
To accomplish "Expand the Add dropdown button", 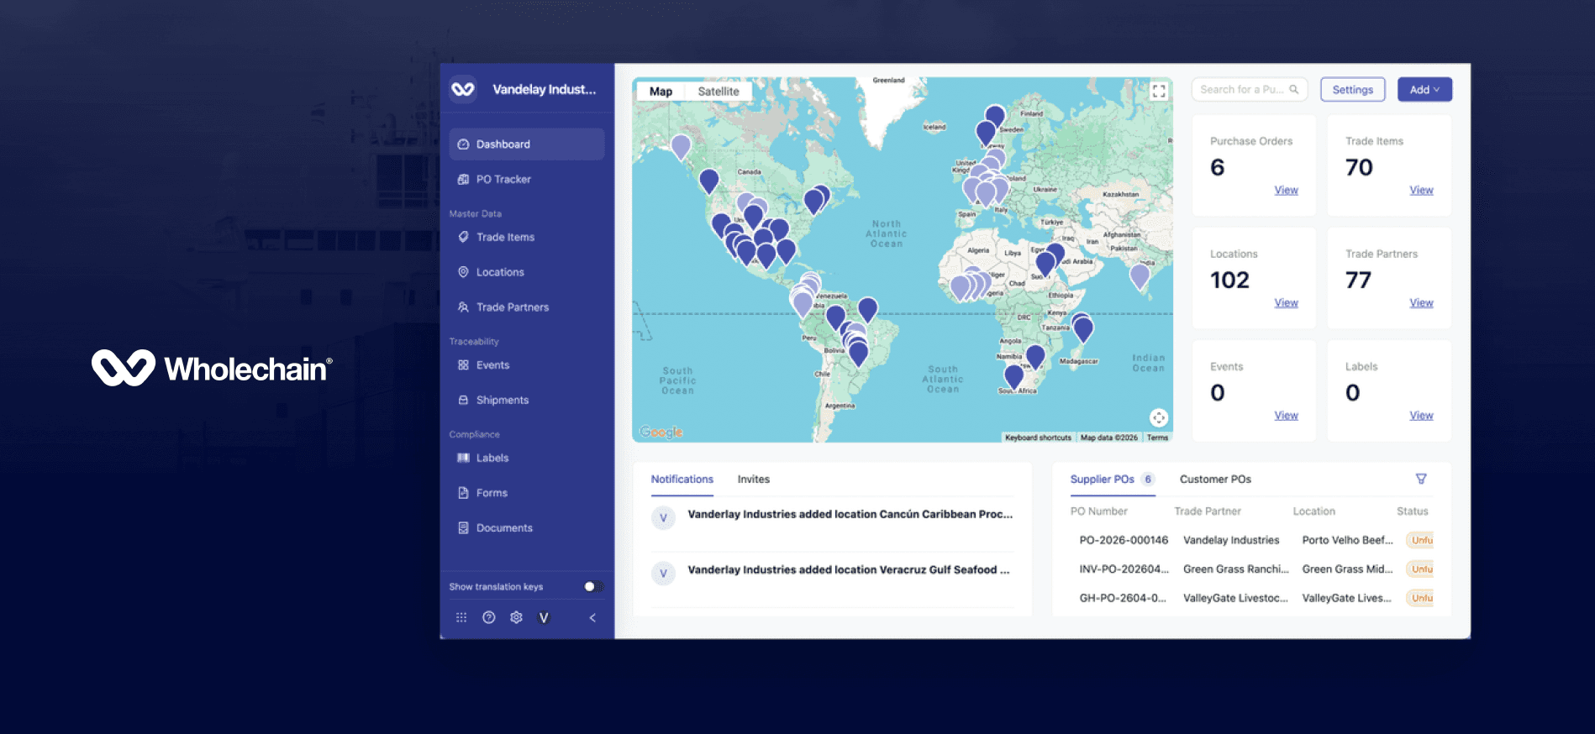I will tap(1424, 89).
